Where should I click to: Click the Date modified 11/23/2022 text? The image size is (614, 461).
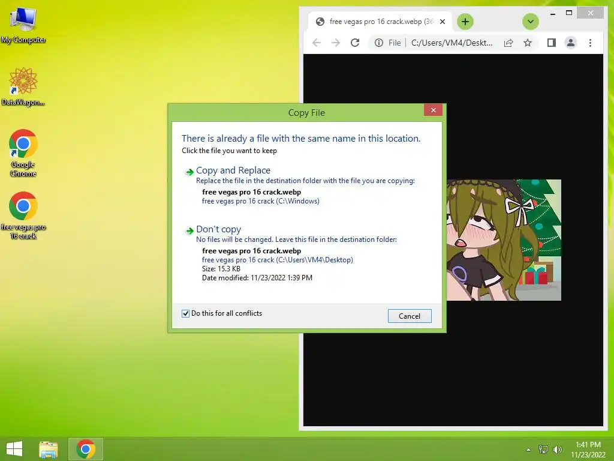tap(257, 278)
